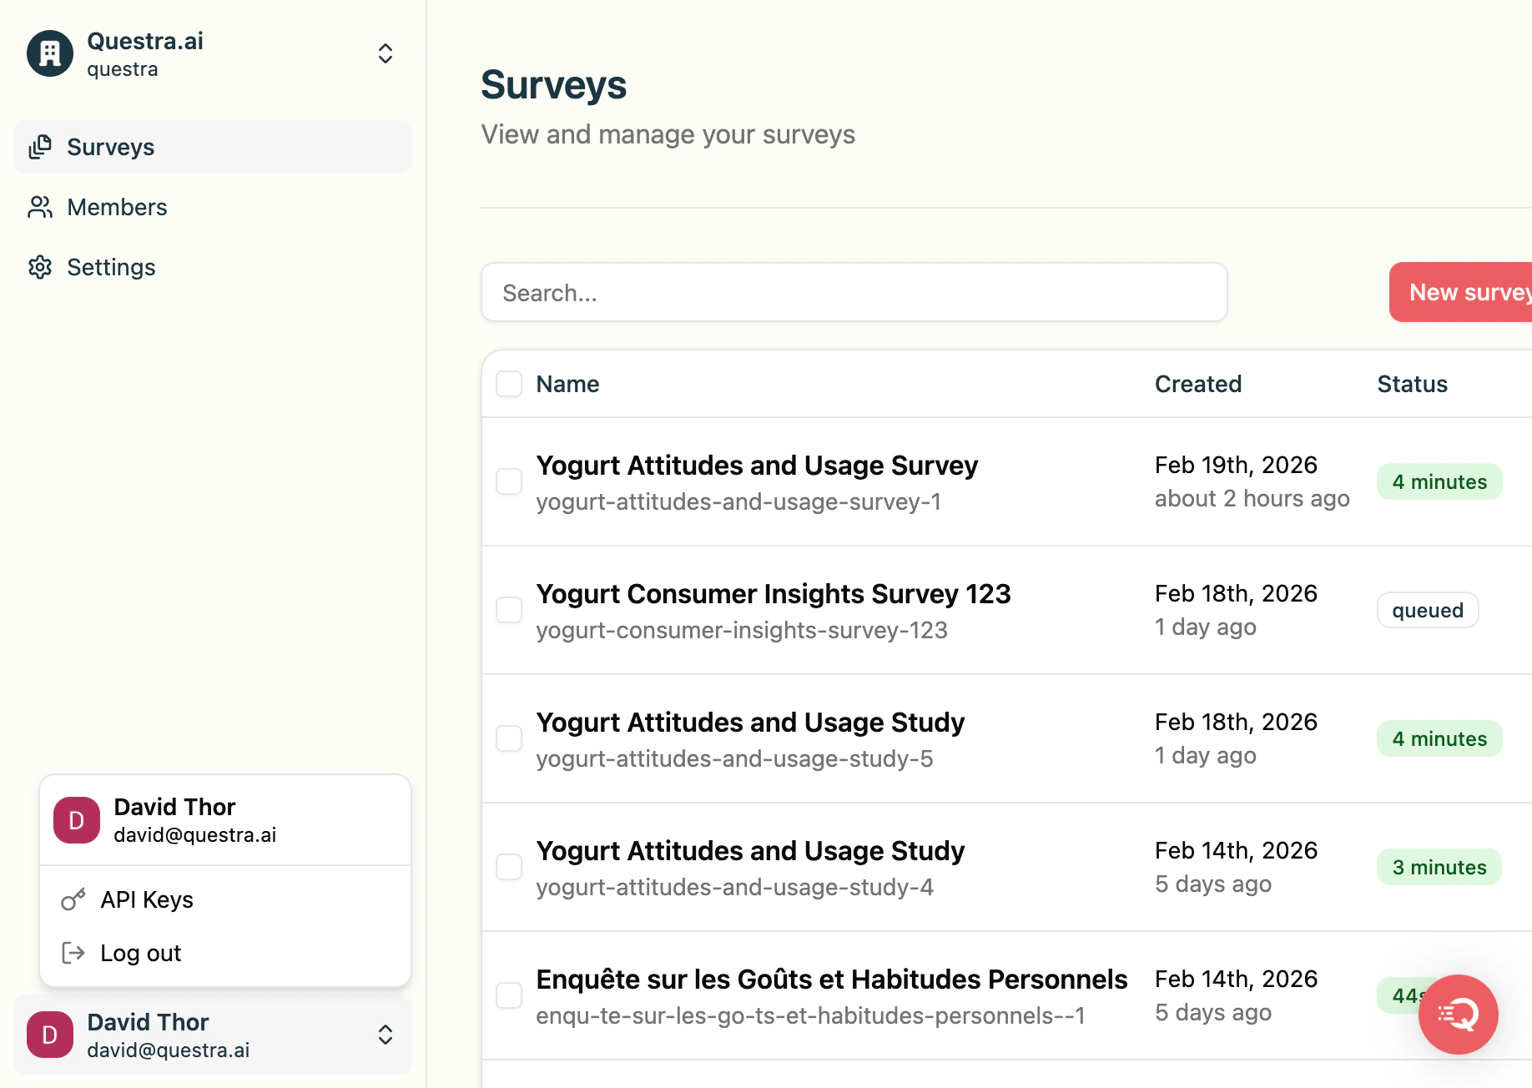1532x1088 pixels.
Task: Click the Feb 19th, 2026 created date
Action: 1236,465
